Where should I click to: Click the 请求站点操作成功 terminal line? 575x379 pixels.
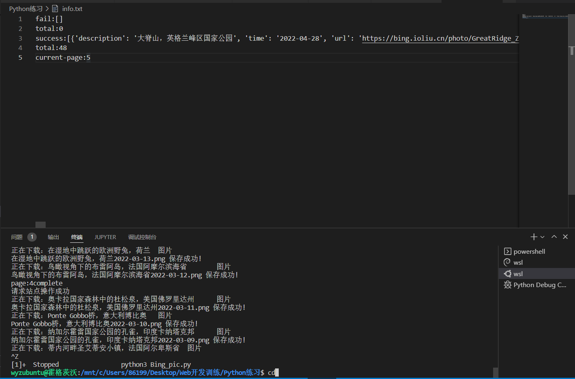pos(40,291)
